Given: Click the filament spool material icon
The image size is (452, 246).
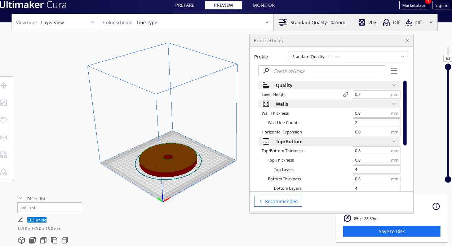Looking at the screenshot, I should pyautogui.click(x=347, y=218).
